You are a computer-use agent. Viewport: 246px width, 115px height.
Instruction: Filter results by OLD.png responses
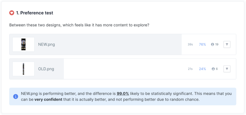coord(227,69)
